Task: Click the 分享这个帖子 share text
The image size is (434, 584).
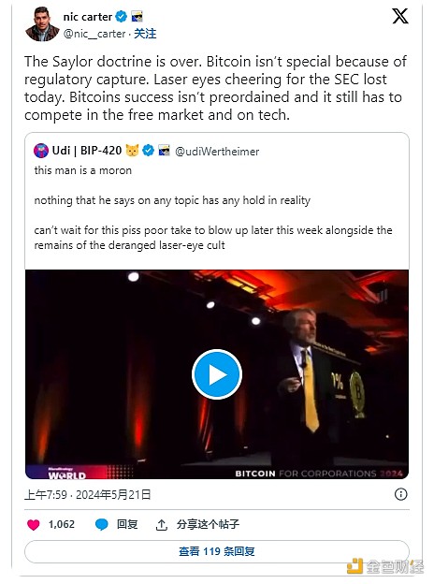Action: point(208,524)
